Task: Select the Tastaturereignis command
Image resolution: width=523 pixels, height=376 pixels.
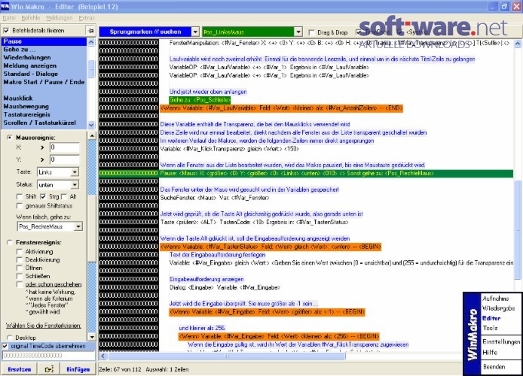Action: [44, 114]
